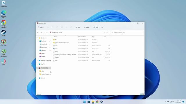Open the Windows Start menu
186x104 pixels.
84,102
